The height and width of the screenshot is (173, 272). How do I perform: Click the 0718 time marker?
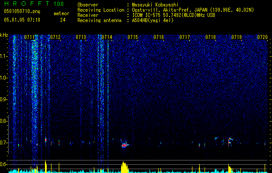pos(211,37)
